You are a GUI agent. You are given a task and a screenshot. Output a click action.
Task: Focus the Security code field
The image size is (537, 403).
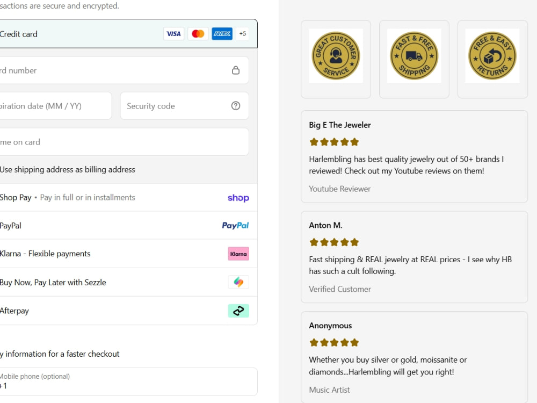click(185, 106)
